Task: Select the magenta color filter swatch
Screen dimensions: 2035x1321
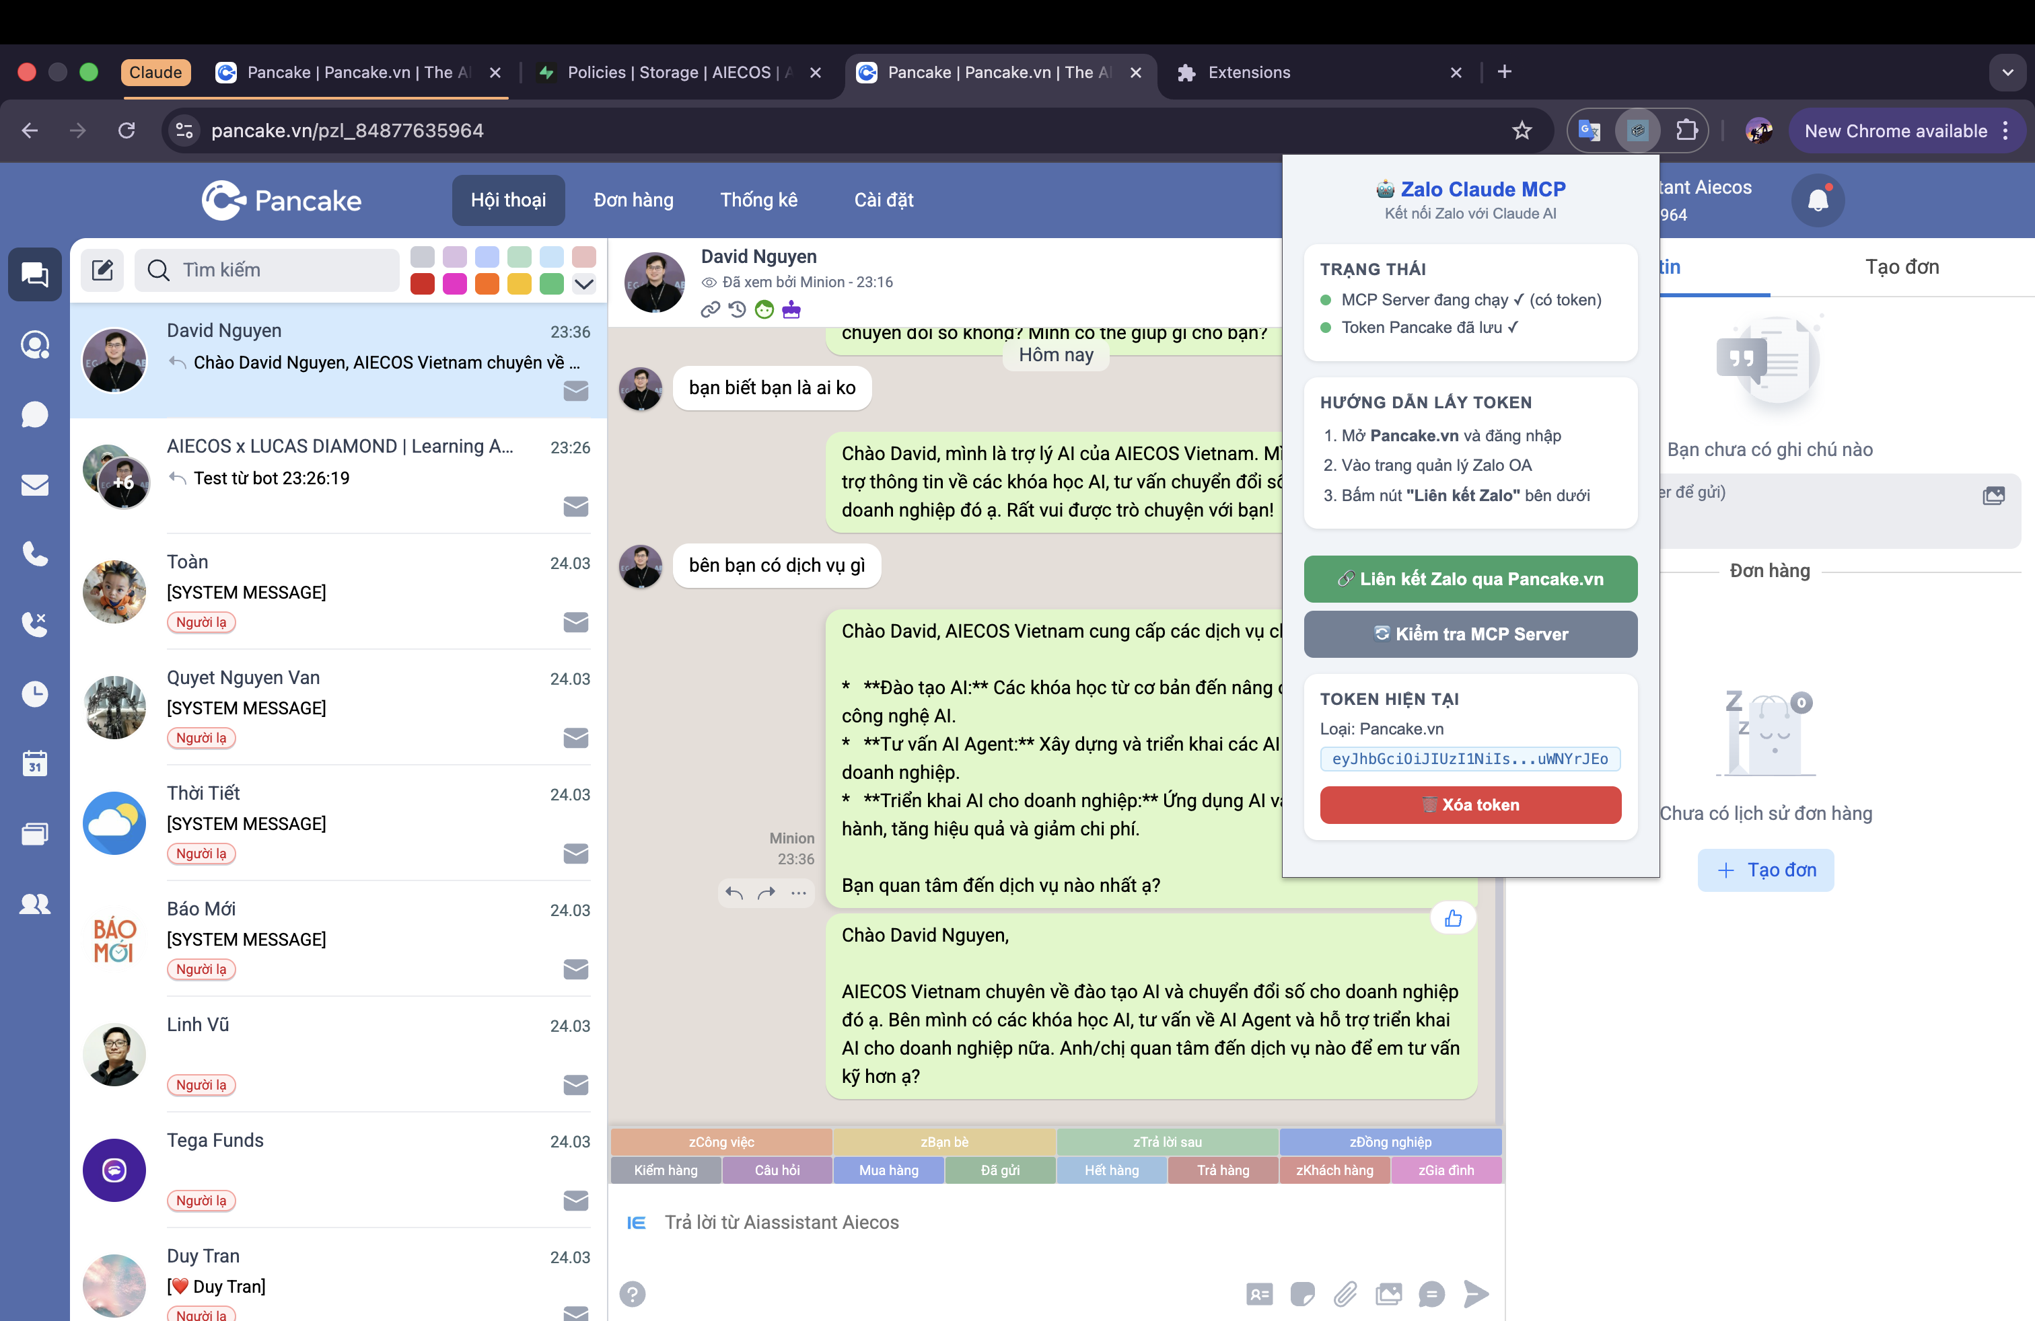Action: pyautogui.click(x=455, y=284)
